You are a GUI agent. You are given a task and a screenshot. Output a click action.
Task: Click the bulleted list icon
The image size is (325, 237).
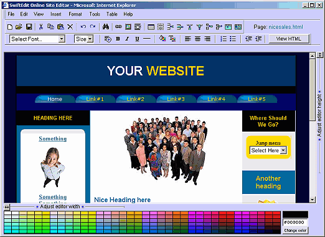(x=233, y=39)
